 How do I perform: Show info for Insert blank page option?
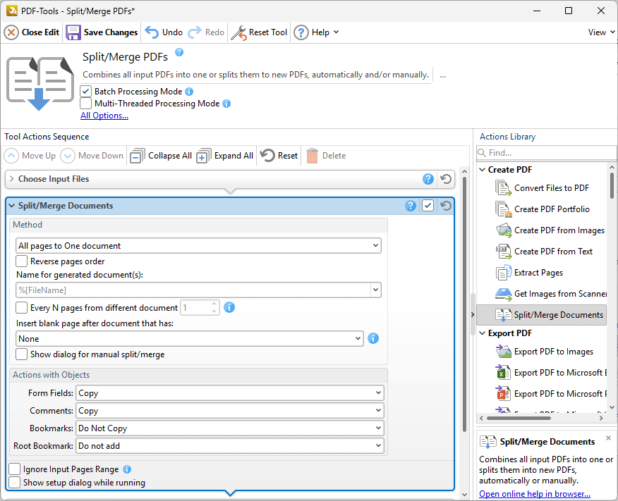tap(373, 338)
